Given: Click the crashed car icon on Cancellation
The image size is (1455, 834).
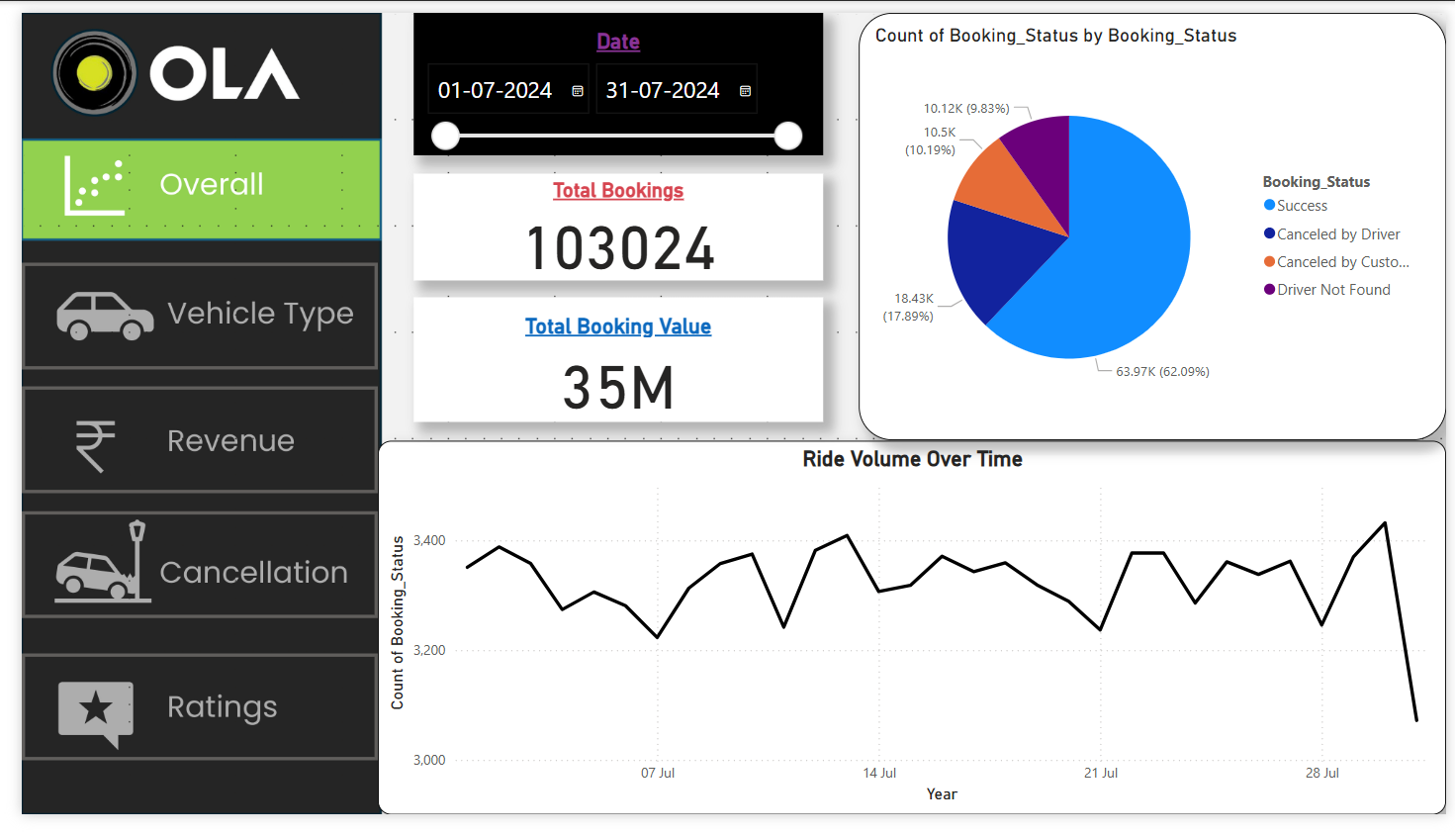Looking at the screenshot, I should (x=102, y=561).
